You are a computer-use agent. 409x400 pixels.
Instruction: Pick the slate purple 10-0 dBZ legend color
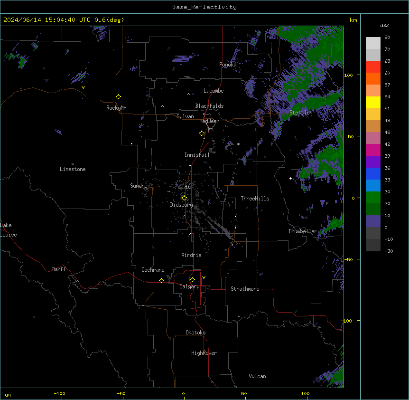pos(373,221)
